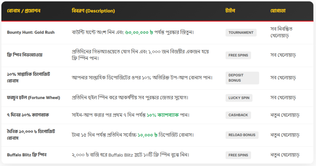Click the বিবরণ (Description) column header

click(x=93, y=11)
